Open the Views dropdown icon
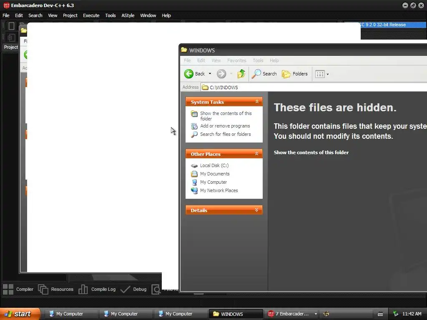This screenshot has height=320, width=427. tap(322, 74)
